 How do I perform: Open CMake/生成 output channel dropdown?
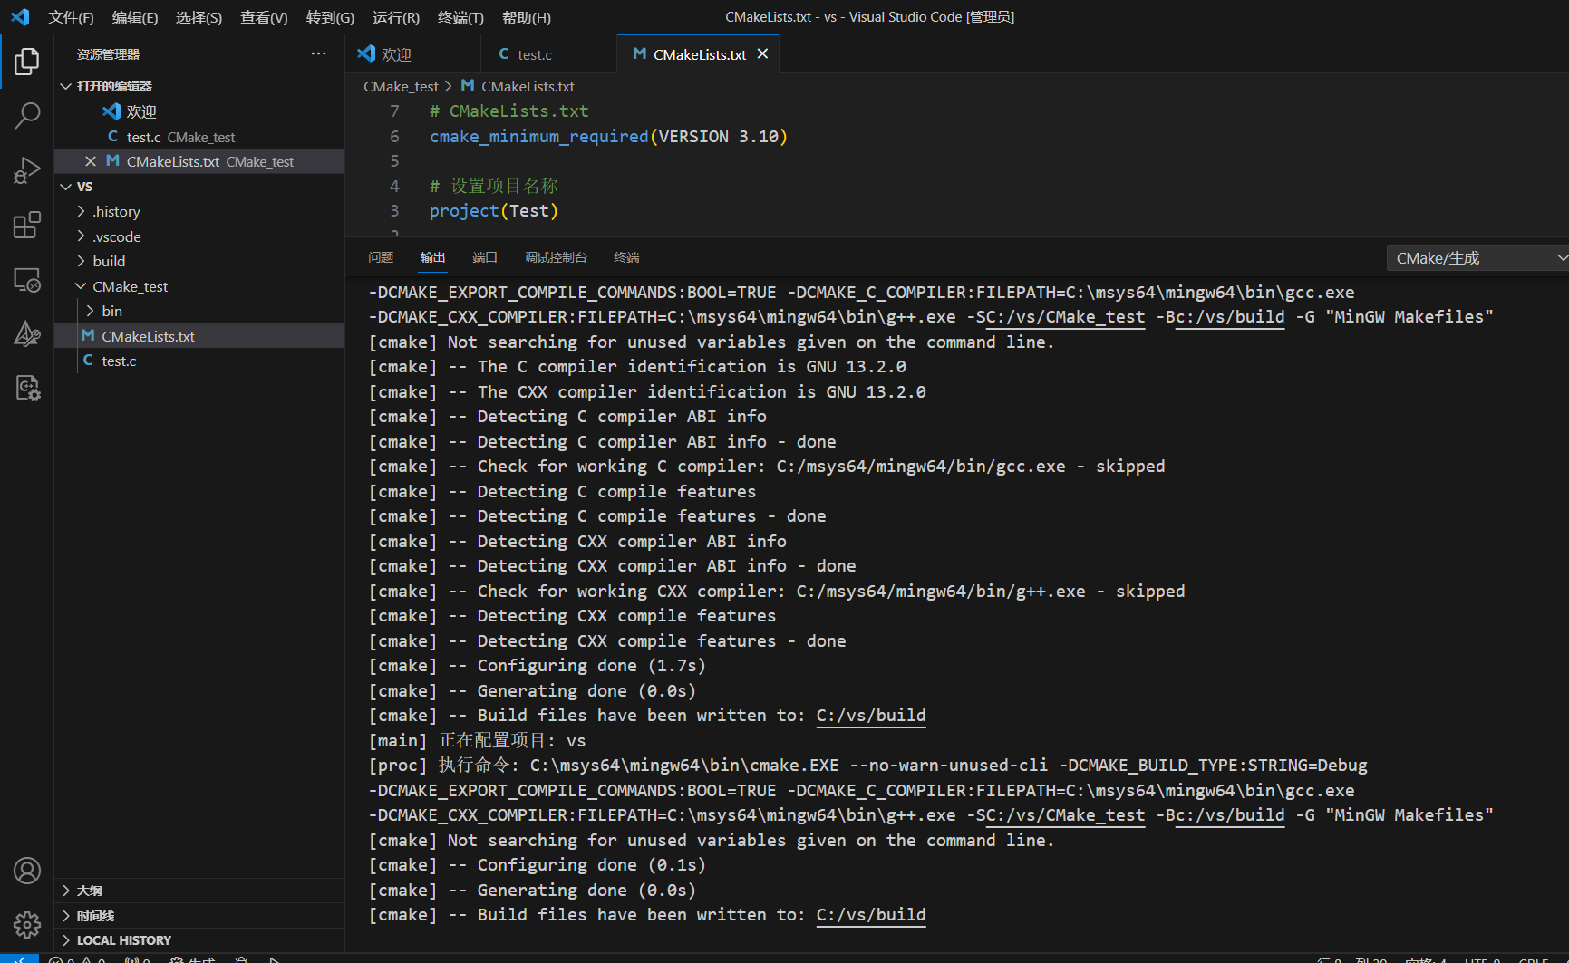point(1477,258)
